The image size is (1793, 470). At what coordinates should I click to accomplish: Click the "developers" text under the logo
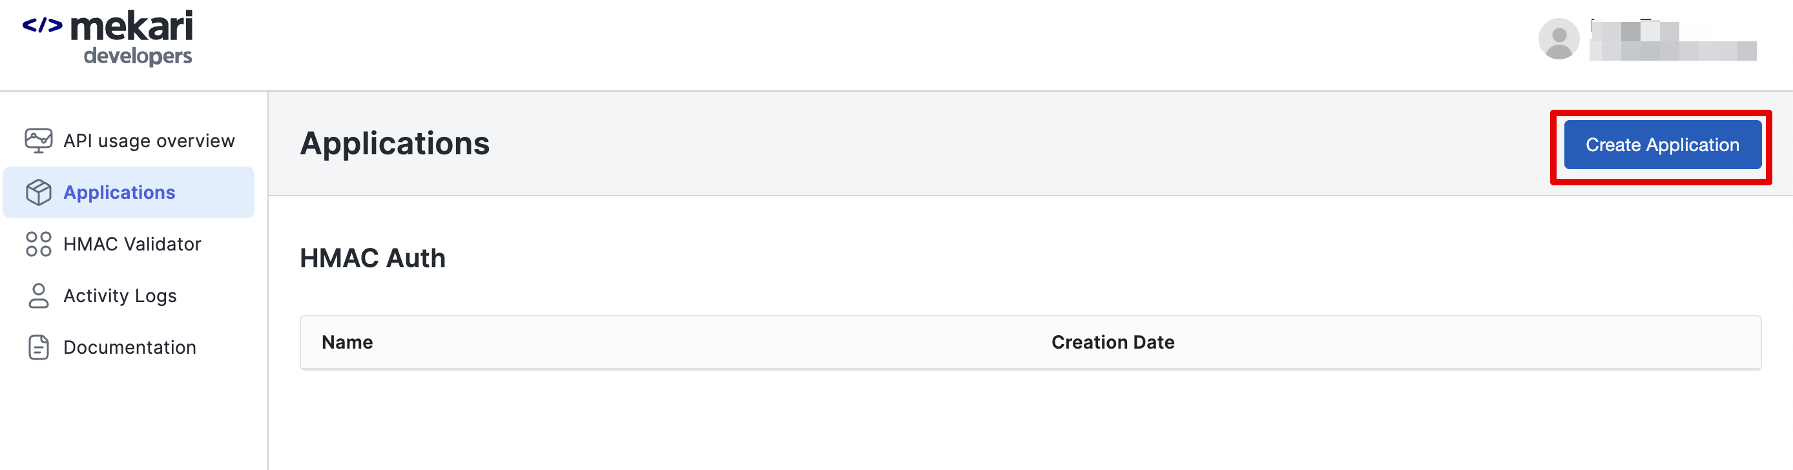click(x=138, y=56)
